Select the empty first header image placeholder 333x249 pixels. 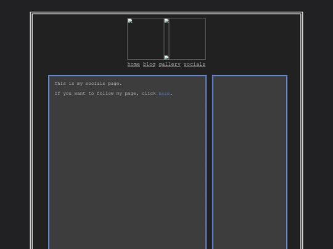pos(146,39)
